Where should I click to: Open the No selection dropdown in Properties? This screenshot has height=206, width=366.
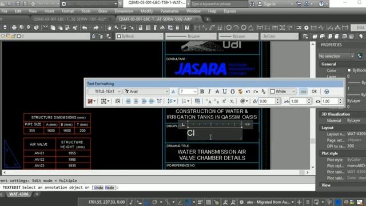(x=336, y=56)
